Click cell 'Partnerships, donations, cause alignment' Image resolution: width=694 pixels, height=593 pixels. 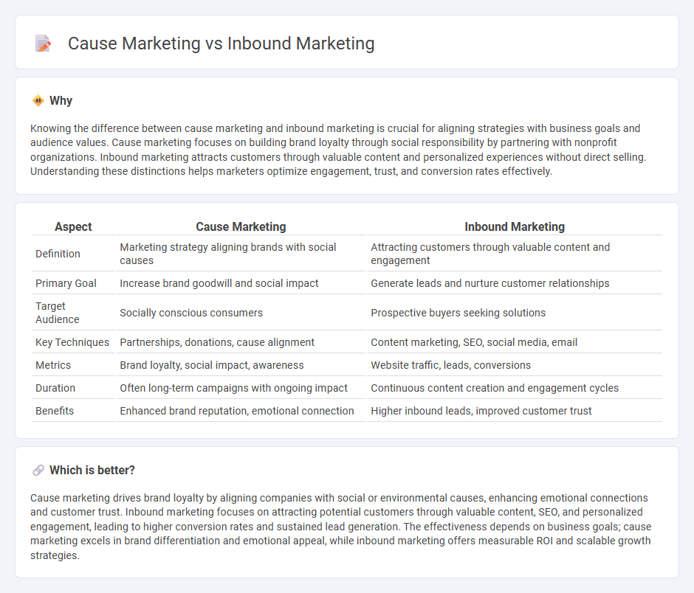click(x=241, y=341)
